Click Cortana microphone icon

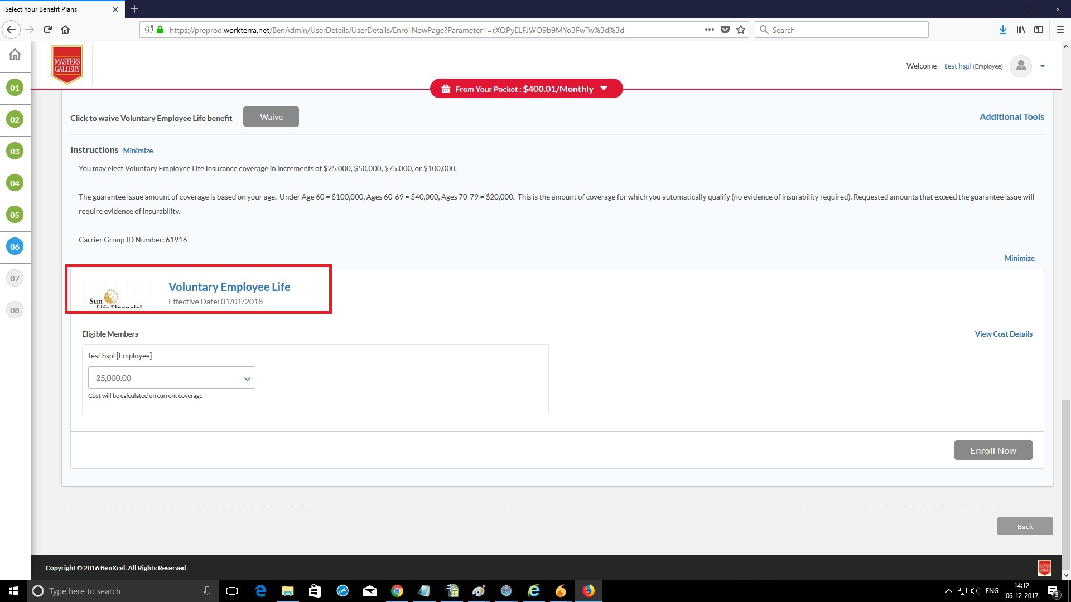[207, 591]
